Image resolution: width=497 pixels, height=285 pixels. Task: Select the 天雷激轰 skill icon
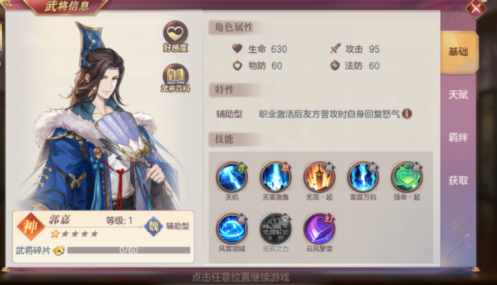276,177
